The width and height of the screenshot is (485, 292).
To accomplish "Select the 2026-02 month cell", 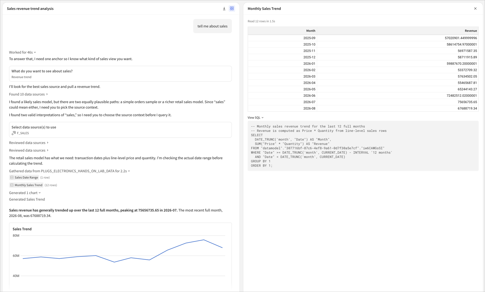I will (x=282, y=70).
